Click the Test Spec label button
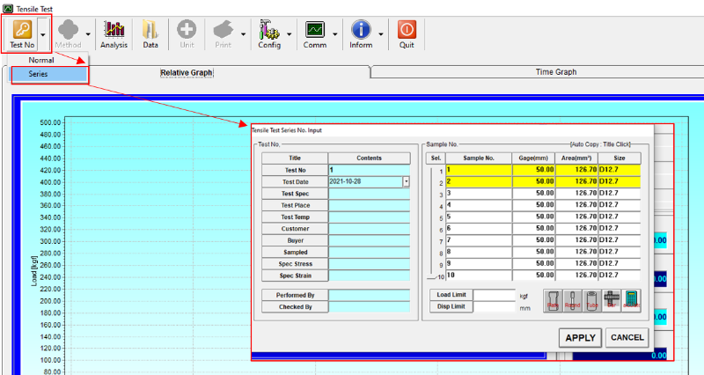The height and width of the screenshot is (375, 704). point(295,194)
